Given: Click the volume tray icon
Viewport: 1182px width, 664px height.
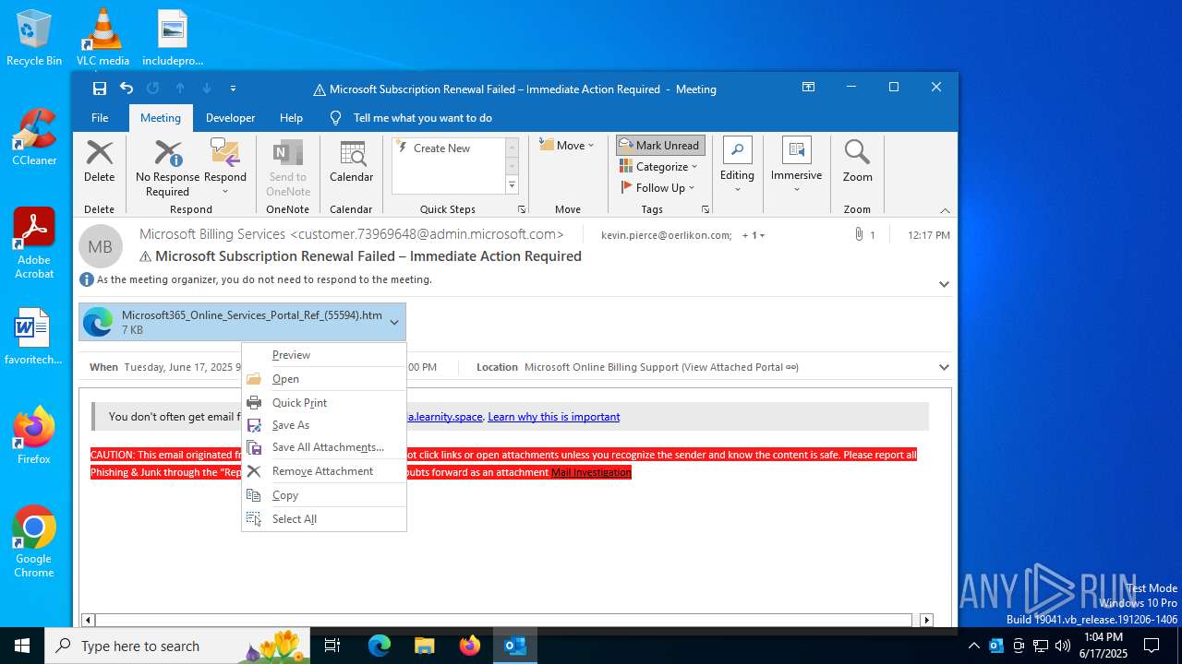Looking at the screenshot, I should coord(1063,646).
